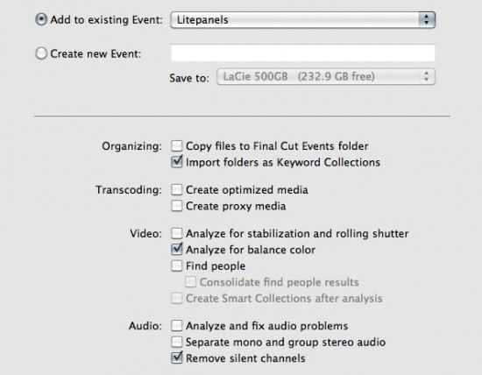Open the Litepanels event dropdown
The height and width of the screenshot is (375, 482).
(303, 20)
